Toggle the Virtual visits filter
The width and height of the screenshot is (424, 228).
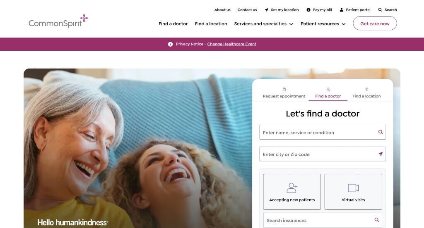[x=353, y=192]
